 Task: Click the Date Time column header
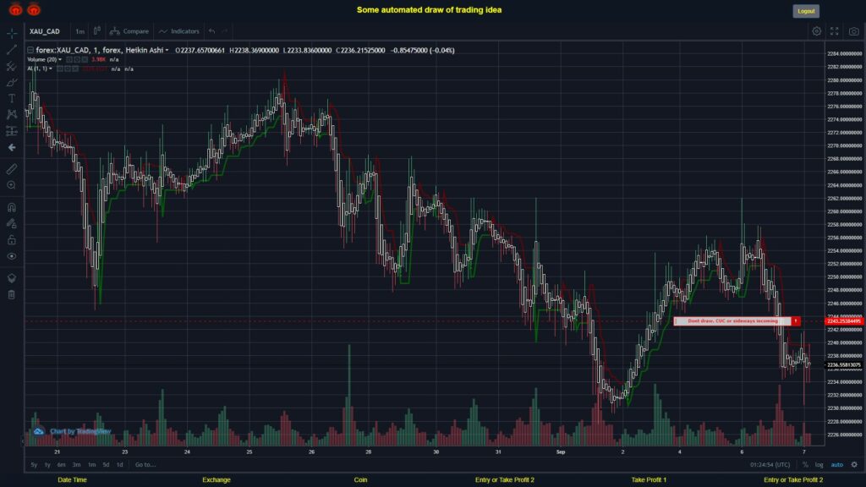pyautogui.click(x=73, y=480)
